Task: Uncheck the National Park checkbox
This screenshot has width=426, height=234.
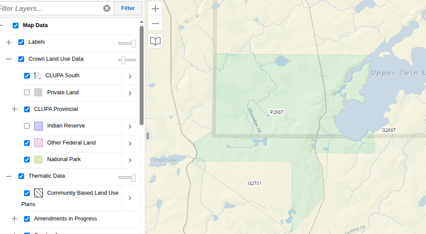Action: point(27,159)
